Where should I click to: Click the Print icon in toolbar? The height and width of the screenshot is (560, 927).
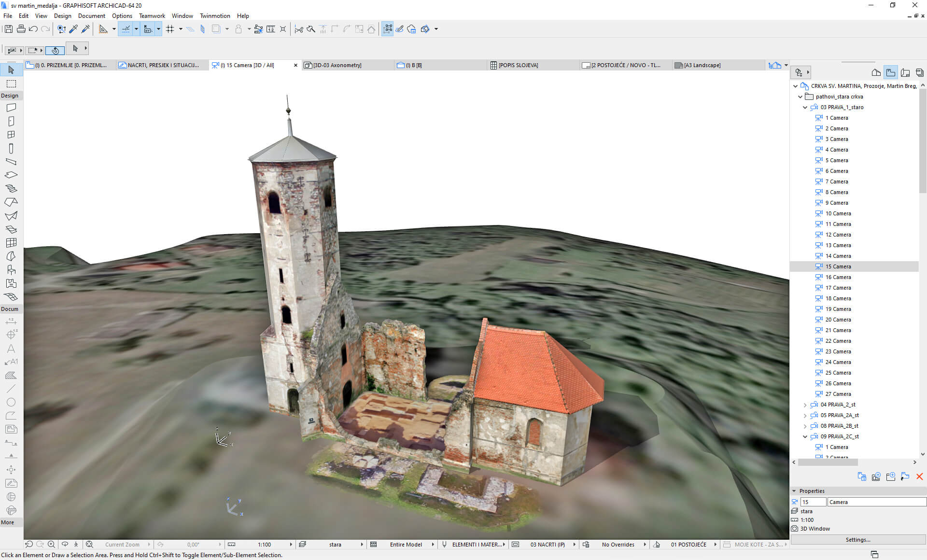click(21, 29)
